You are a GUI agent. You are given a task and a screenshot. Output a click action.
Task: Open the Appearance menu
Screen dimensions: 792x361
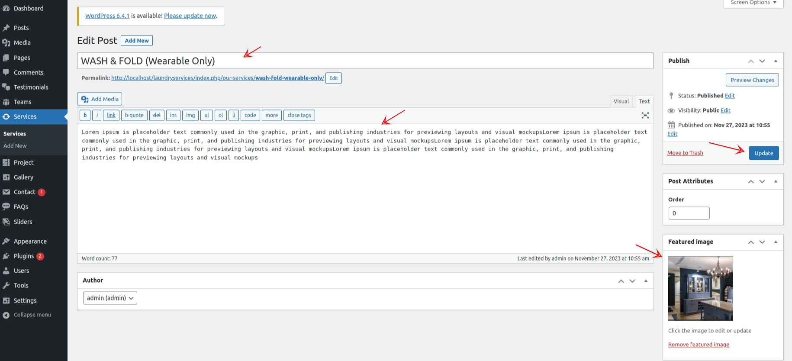coord(30,241)
